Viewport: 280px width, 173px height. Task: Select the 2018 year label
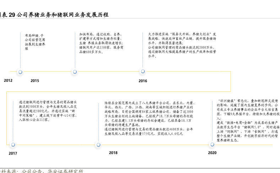(113, 153)
